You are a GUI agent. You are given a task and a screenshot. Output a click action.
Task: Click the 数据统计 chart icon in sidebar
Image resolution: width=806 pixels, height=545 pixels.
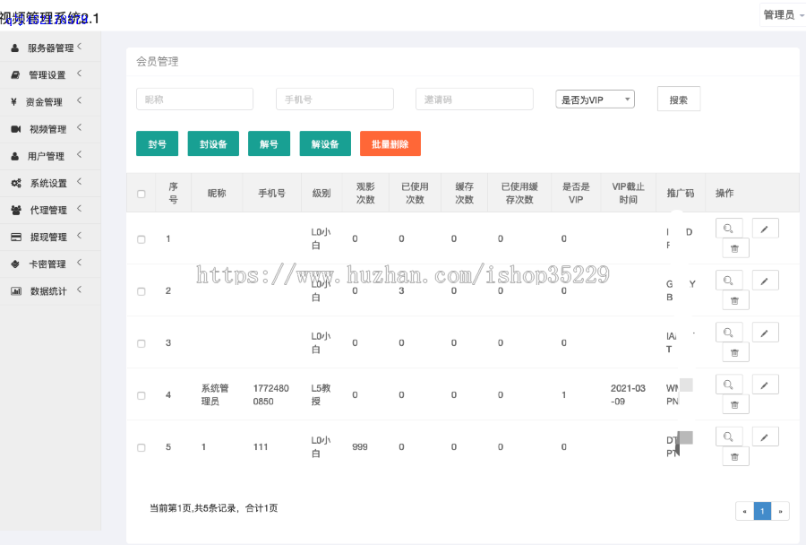click(x=16, y=291)
